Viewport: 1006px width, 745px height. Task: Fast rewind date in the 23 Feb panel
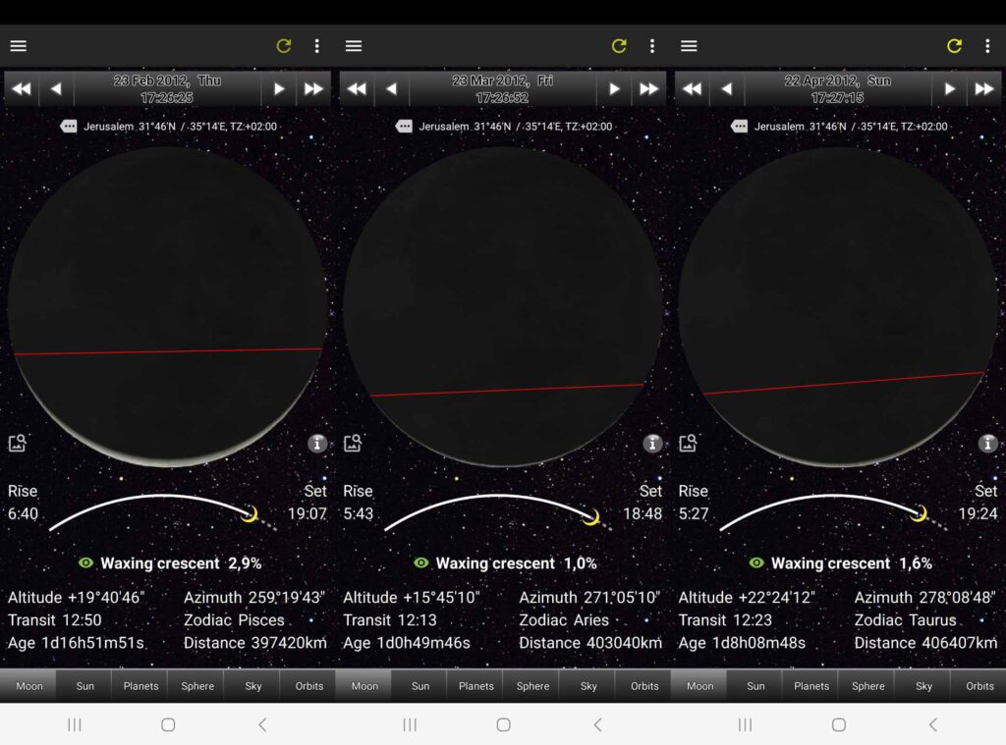(21, 89)
